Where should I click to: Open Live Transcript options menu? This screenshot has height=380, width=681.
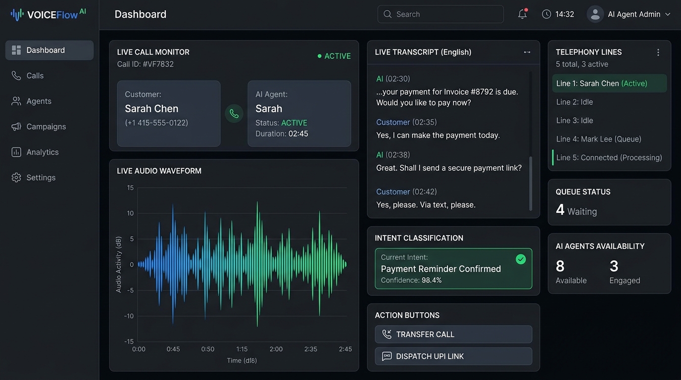pos(527,52)
